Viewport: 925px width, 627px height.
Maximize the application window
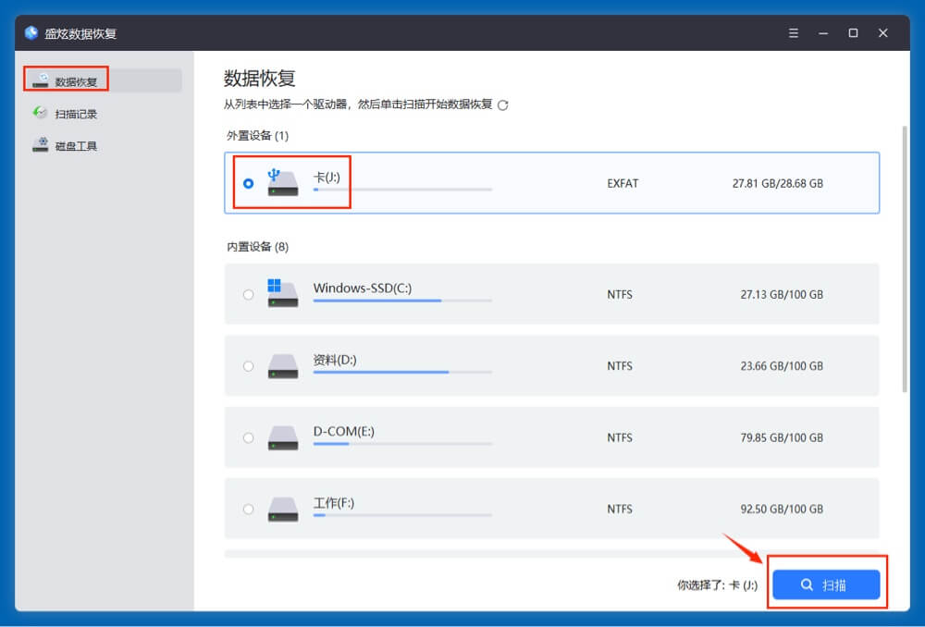click(853, 33)
